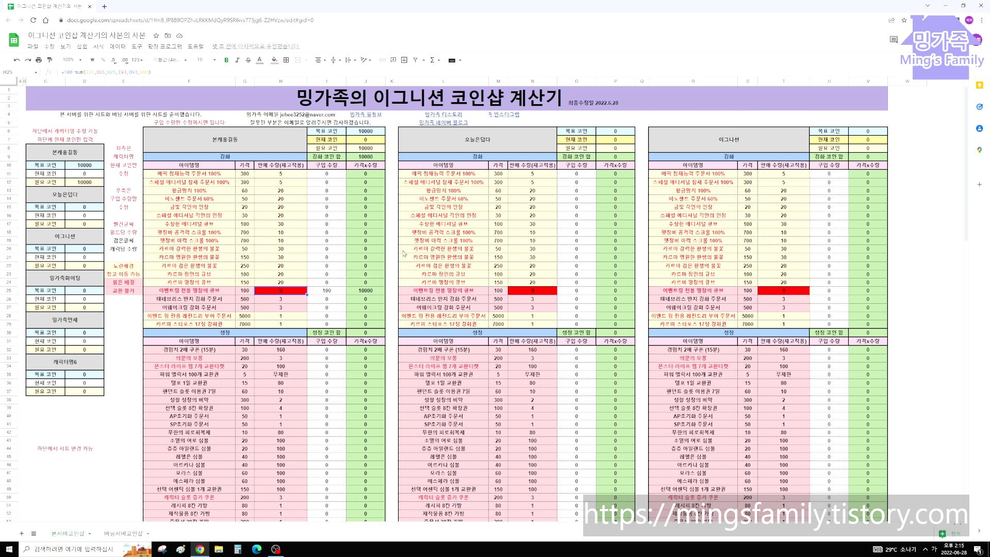The width and height of the screenshot is (990, 557).
Task: Open the vertical align dropdown
Action: 335,60
